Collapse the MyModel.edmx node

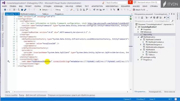coord(138,37)
